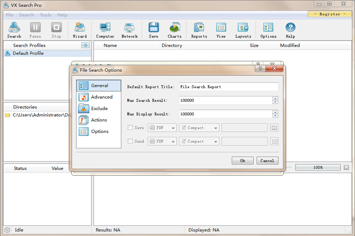Click the 100% progress bar

pyautogui.click(x=318, y=167)
